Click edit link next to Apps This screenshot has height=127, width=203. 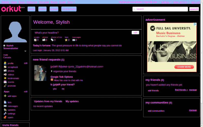(x=26, y=92)
